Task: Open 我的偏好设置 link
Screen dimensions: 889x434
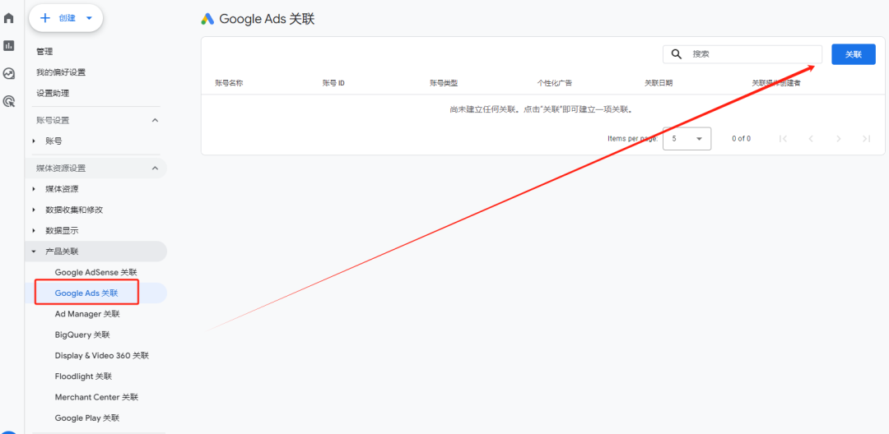Action: 61,72
